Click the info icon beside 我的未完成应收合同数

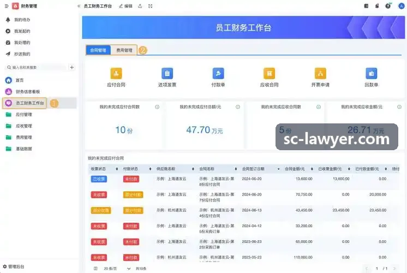(319, 107)
